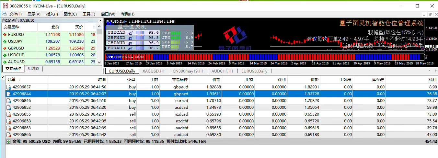Click the 卖价 header in market watch
Screen dimensions: 438x158
pos(49,27)
